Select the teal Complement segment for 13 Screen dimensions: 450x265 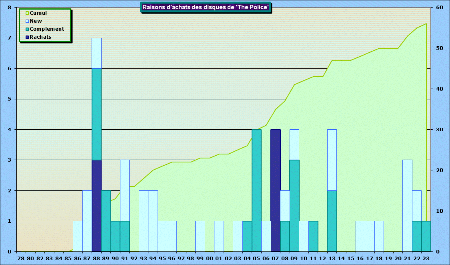[x=332, y=221]
